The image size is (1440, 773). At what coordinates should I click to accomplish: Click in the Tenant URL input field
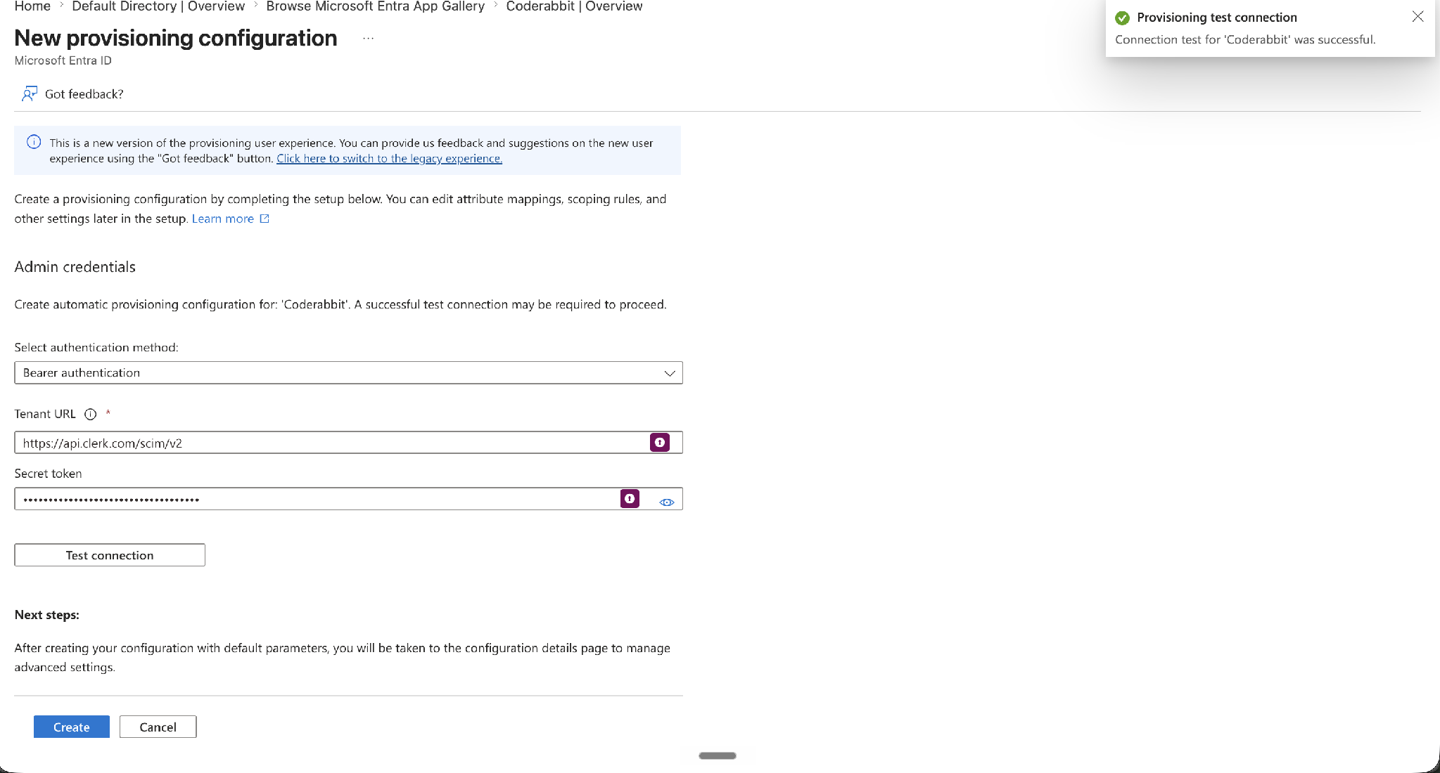click(x=348, y=443)
